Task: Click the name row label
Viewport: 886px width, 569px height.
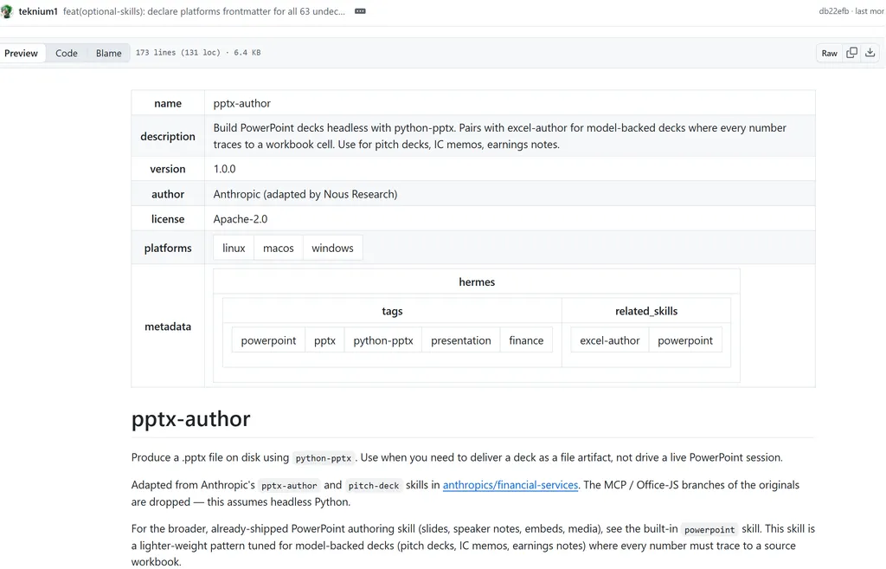Action: click(x=168, y=103)
